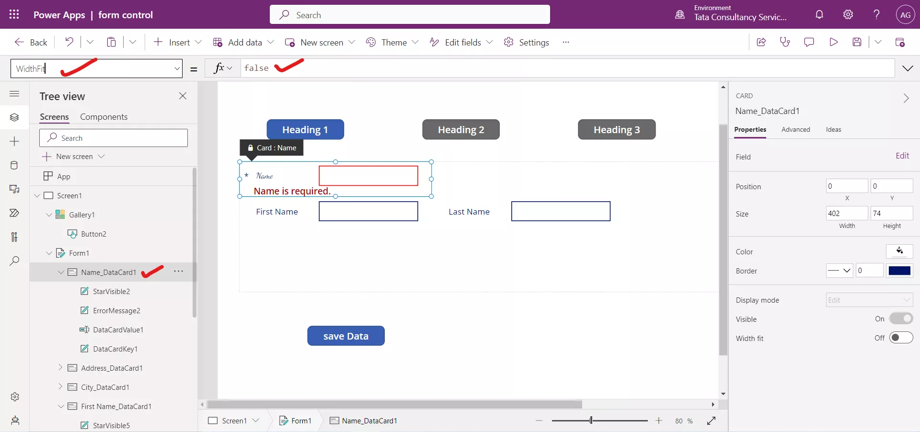920x432 pixels.
Task: Open the Power Automate sidebar icon
Action: (14, 213)
